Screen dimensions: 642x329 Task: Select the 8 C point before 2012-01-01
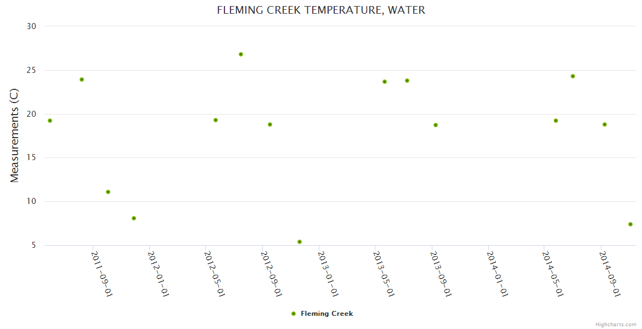[134, 218]
